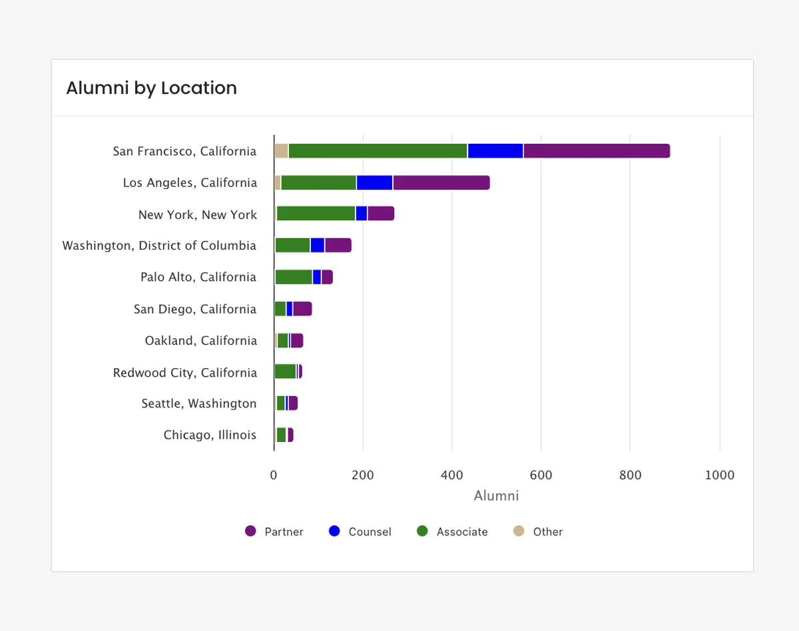The height and width of the screenshot is (631, 799).
Task: Click the '1000' x-axis tick label
Action: (720, 475)
